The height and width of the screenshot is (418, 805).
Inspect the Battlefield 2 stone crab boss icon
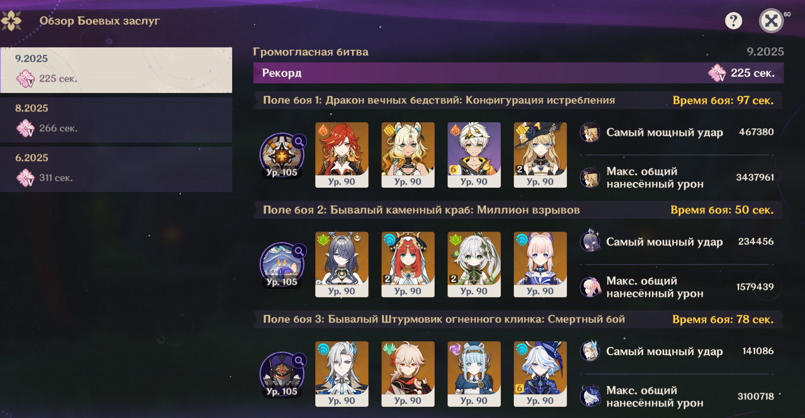click(x=282, y=264)
